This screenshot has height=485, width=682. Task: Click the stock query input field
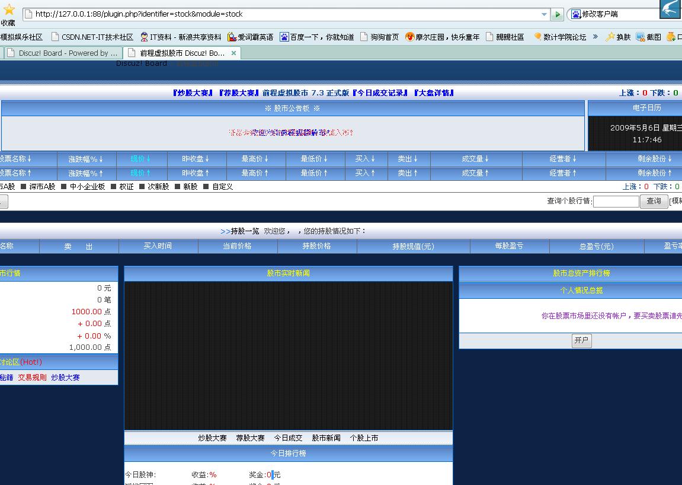pyautogui.click(x=616, y=202)
